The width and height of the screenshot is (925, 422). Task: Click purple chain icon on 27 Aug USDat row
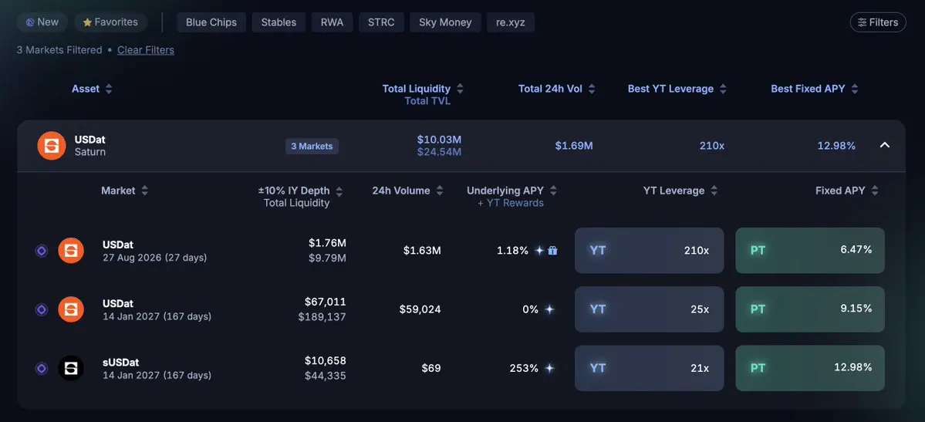tap(42, 251)
